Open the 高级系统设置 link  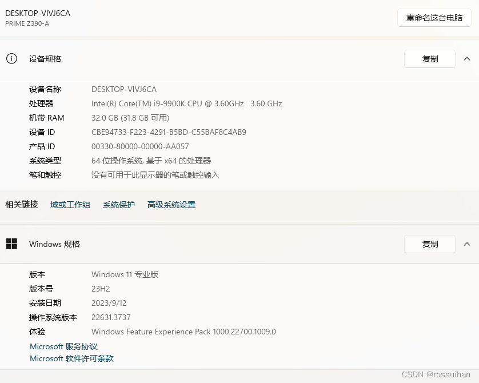tap(171, 204)
